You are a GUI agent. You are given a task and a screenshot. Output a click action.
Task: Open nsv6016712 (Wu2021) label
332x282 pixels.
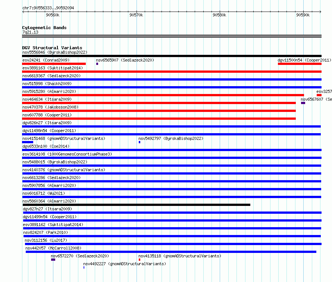[x=44, y=193]
